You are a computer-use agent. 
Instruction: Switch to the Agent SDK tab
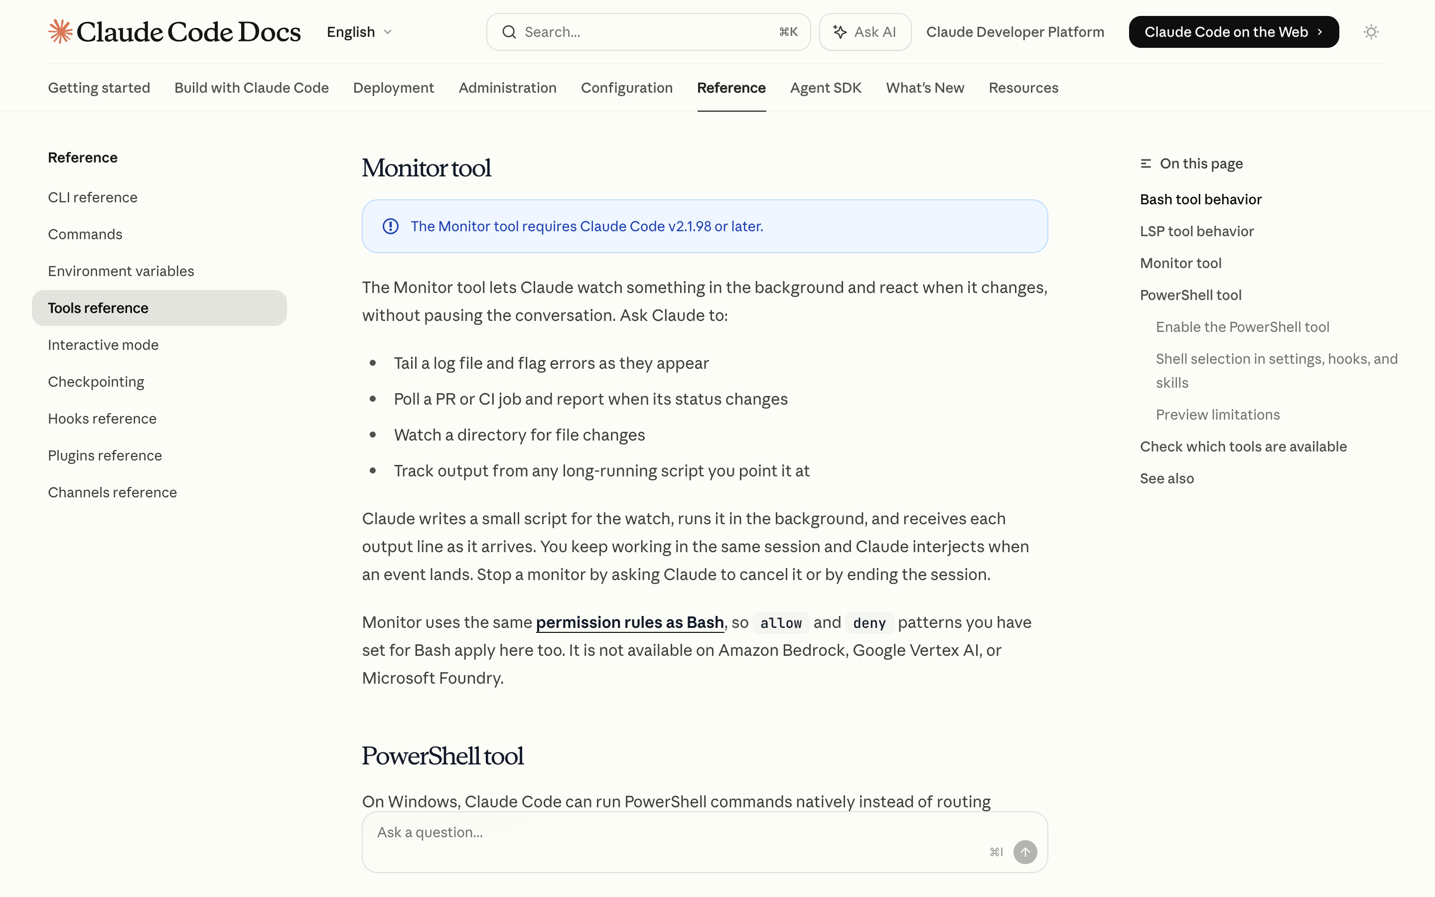[826, 88]
